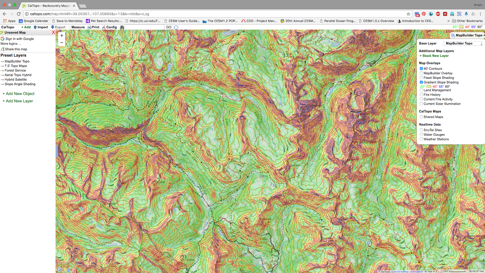Check the Water Gauges option

tap(421, 134)
